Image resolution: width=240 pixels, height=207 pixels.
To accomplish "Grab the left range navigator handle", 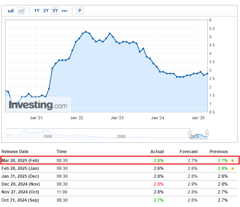I will point(190,133).
